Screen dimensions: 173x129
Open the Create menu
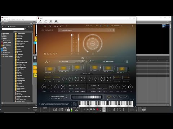[x=9, y=20]
